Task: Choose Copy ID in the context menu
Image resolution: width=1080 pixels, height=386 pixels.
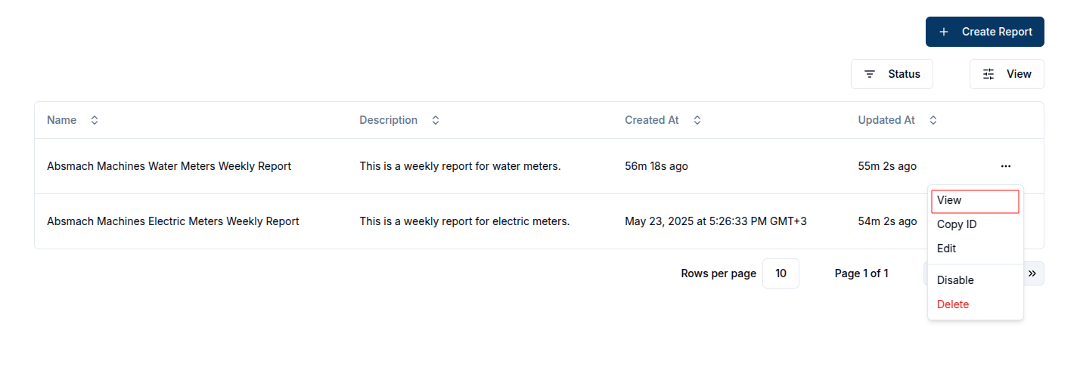Action: [x=957, y=224]
